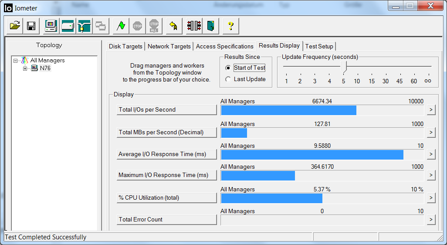Click Total MBs per Second progress bar
The height and width of the screenshot is (245, 447).
[x=322, y=133]
